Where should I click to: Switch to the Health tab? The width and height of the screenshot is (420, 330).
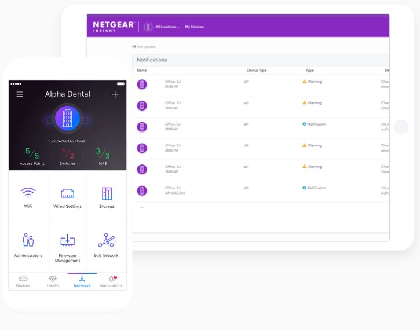[x=53, y=282]
